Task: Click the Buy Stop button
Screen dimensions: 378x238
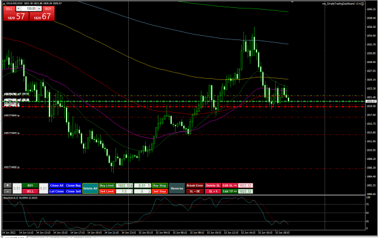Action: click(160, 185)
